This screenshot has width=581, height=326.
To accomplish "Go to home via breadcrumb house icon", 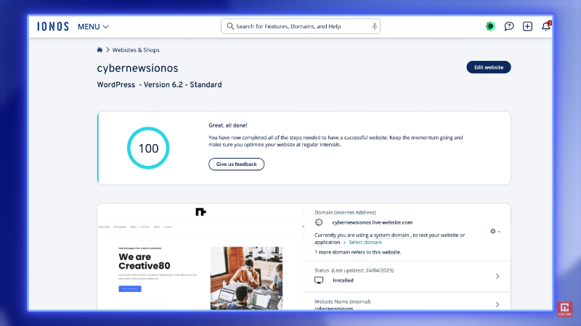I will pyautogui.click(x=100, y=50).
